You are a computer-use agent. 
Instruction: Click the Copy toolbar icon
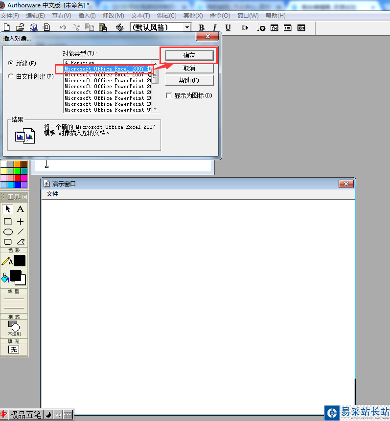tap(90, 27)
